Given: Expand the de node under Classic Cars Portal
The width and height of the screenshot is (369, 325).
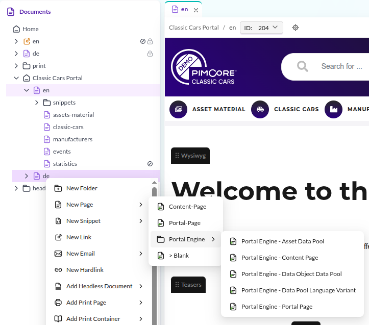Looking at the screenshot, I should (x=27, y=176).
